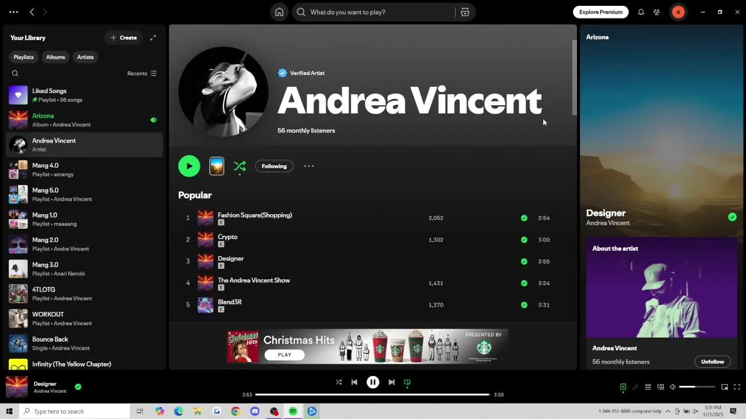Open Friend Activity icon
The width and height of the screenshot is (746, 419).
(x=657, y=12)
